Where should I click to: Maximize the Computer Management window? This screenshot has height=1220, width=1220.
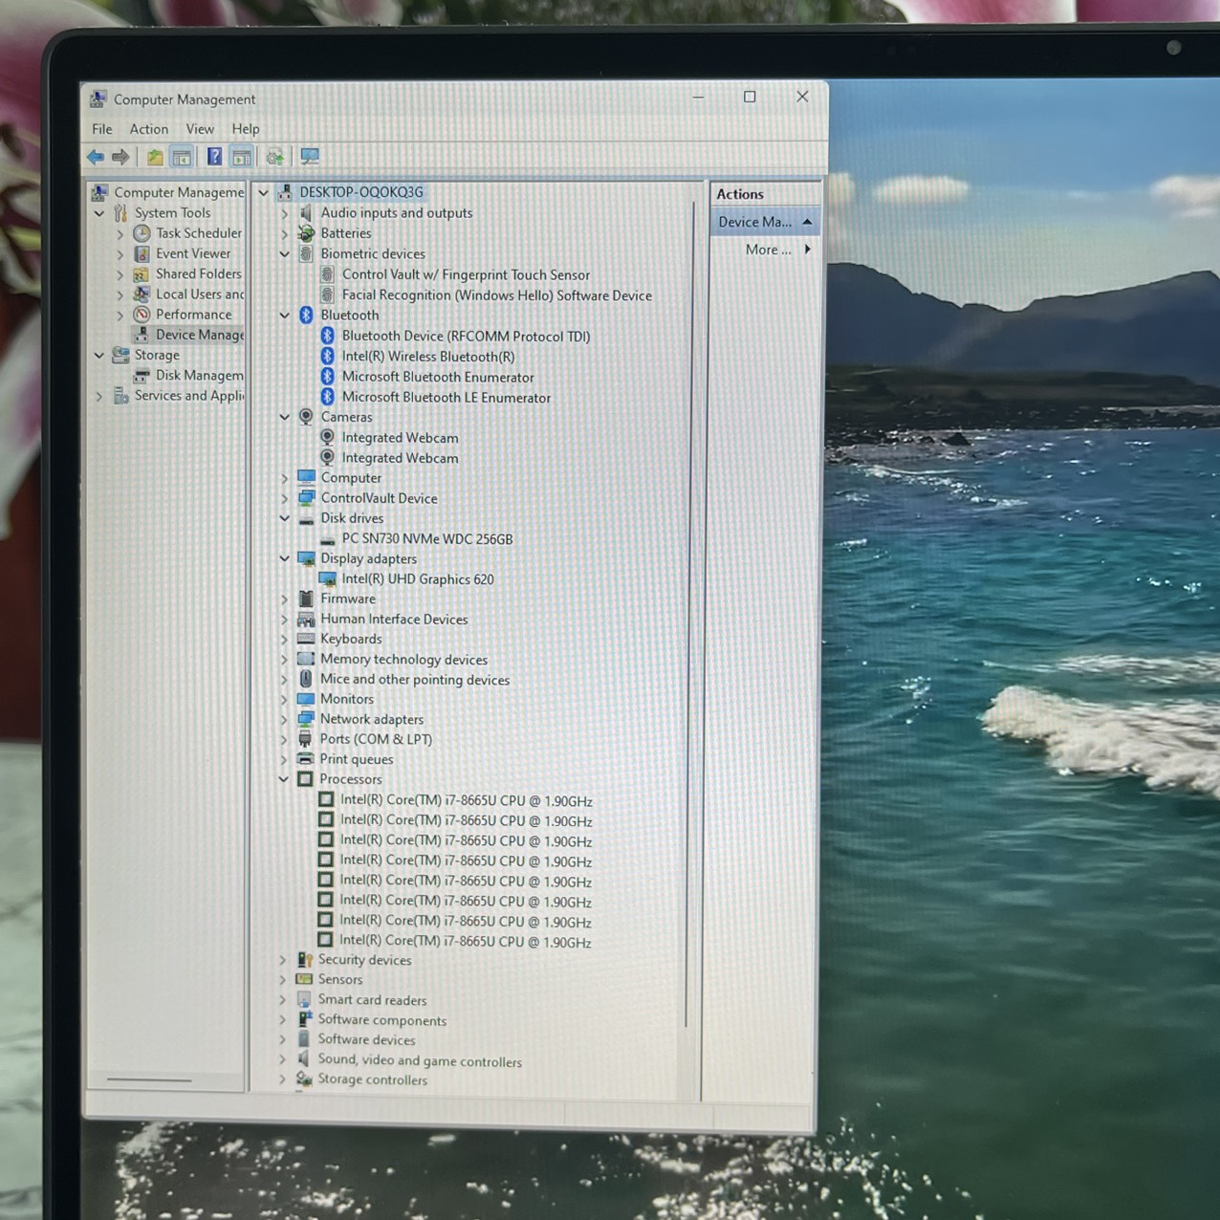tap(750, 97)
